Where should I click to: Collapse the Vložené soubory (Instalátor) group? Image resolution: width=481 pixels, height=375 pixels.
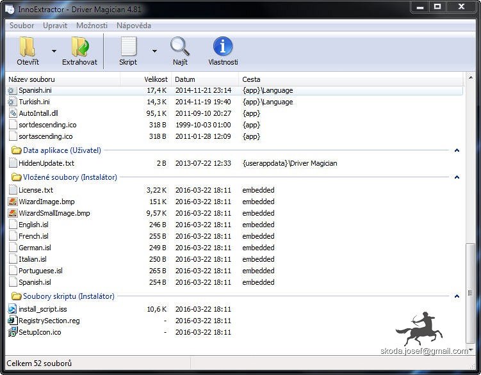(457, 177)
